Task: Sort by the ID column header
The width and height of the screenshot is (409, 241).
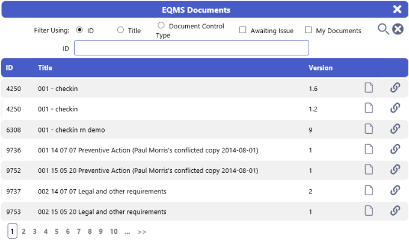Action: (9, 67)
